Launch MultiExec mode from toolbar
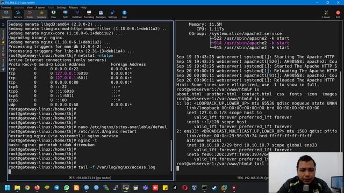The height and width of the screenshot is (193, 344). (77, 14)
